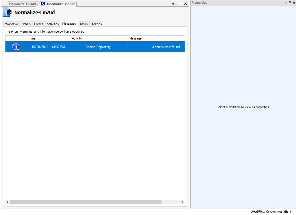This screenshot has width=296, height=215.
Task: Click the horizontal scrollbar right arrow
Action: tap(182, 202)
